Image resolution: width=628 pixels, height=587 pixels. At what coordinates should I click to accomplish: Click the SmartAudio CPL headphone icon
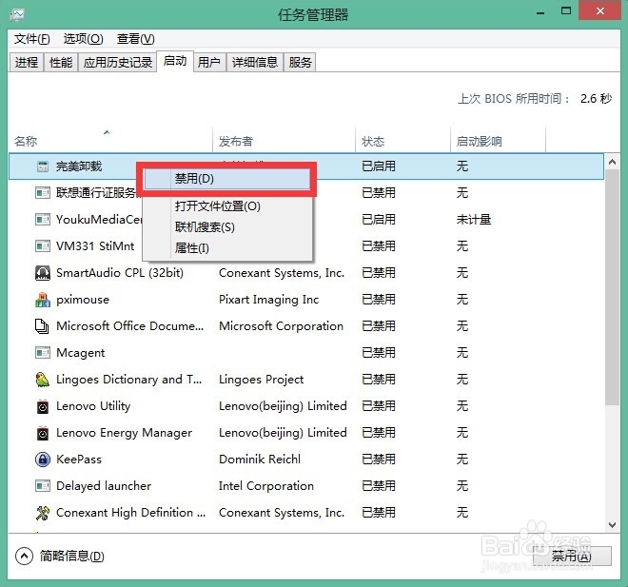[43, 273]
